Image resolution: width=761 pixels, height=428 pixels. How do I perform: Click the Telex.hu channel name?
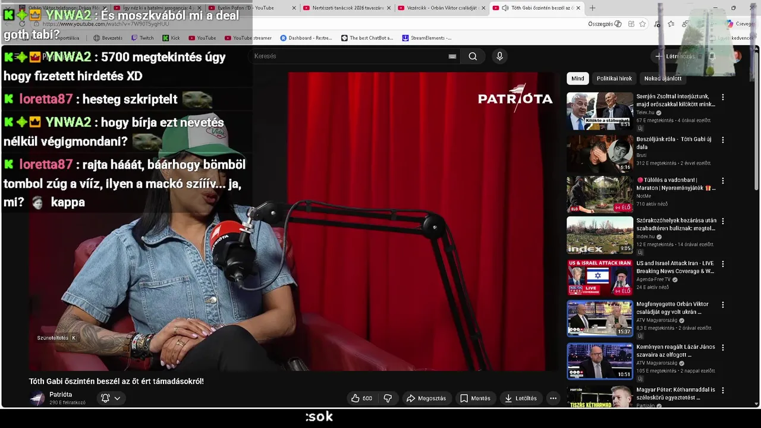645,112
